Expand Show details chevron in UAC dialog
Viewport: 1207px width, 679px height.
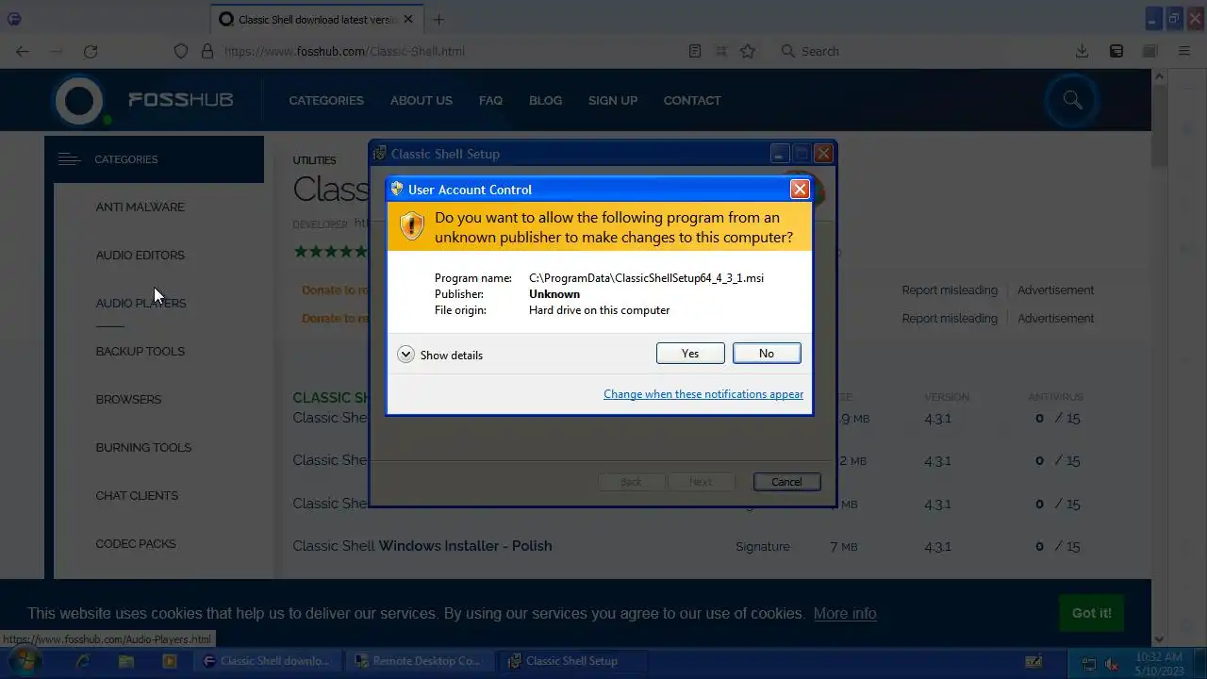coord(405,355)
